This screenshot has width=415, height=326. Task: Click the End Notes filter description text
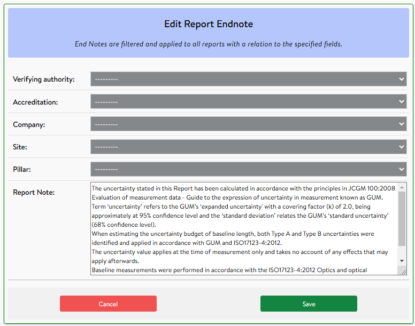(208, 44)
